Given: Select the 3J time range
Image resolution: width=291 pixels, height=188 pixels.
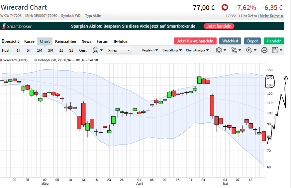Looking at the screenshot, I should 71,50.
